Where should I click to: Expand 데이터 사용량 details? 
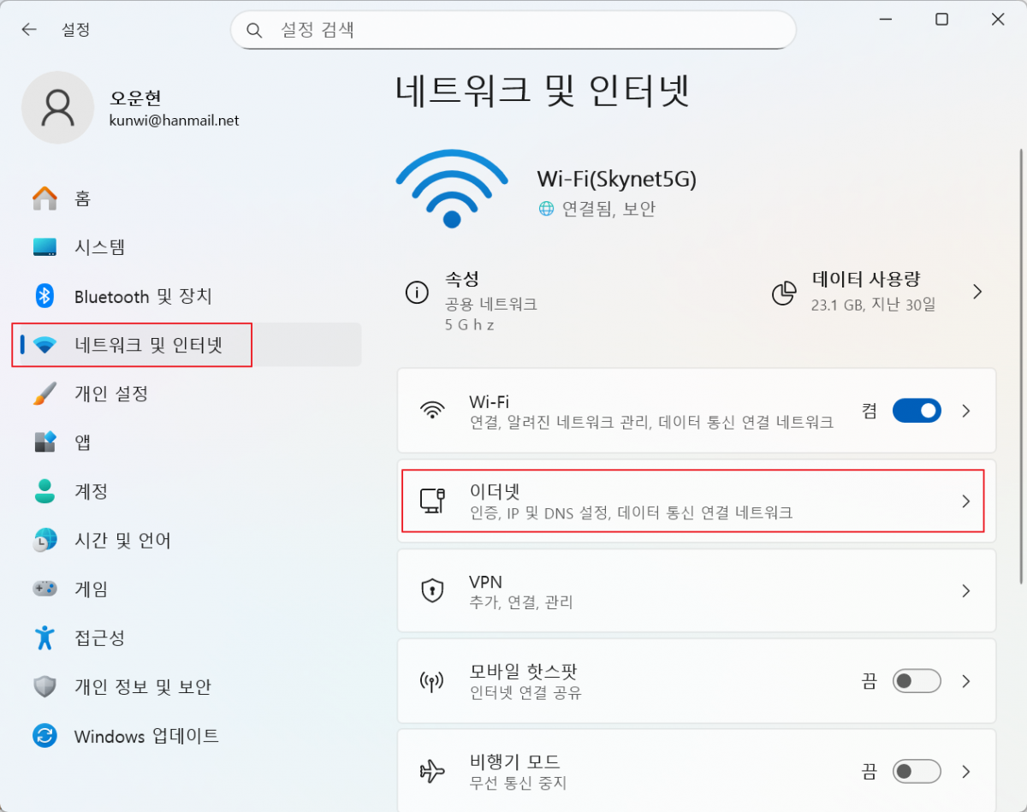coord(978,291)
